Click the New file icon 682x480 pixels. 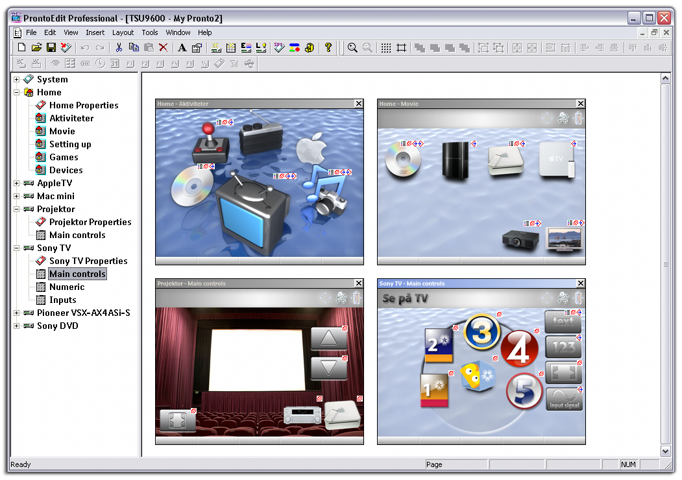[21, 47]
